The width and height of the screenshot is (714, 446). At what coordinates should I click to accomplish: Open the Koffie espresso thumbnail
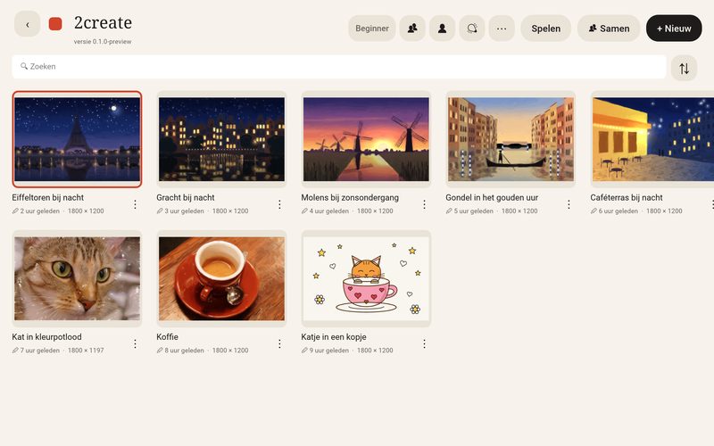[x=221, y=278]
